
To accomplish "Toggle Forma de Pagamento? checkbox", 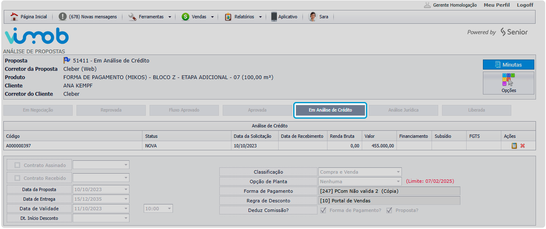I will coord(323,210).
